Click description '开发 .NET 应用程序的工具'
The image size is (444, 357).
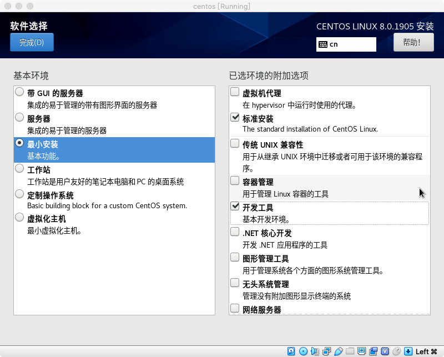(x=285, y=245)
